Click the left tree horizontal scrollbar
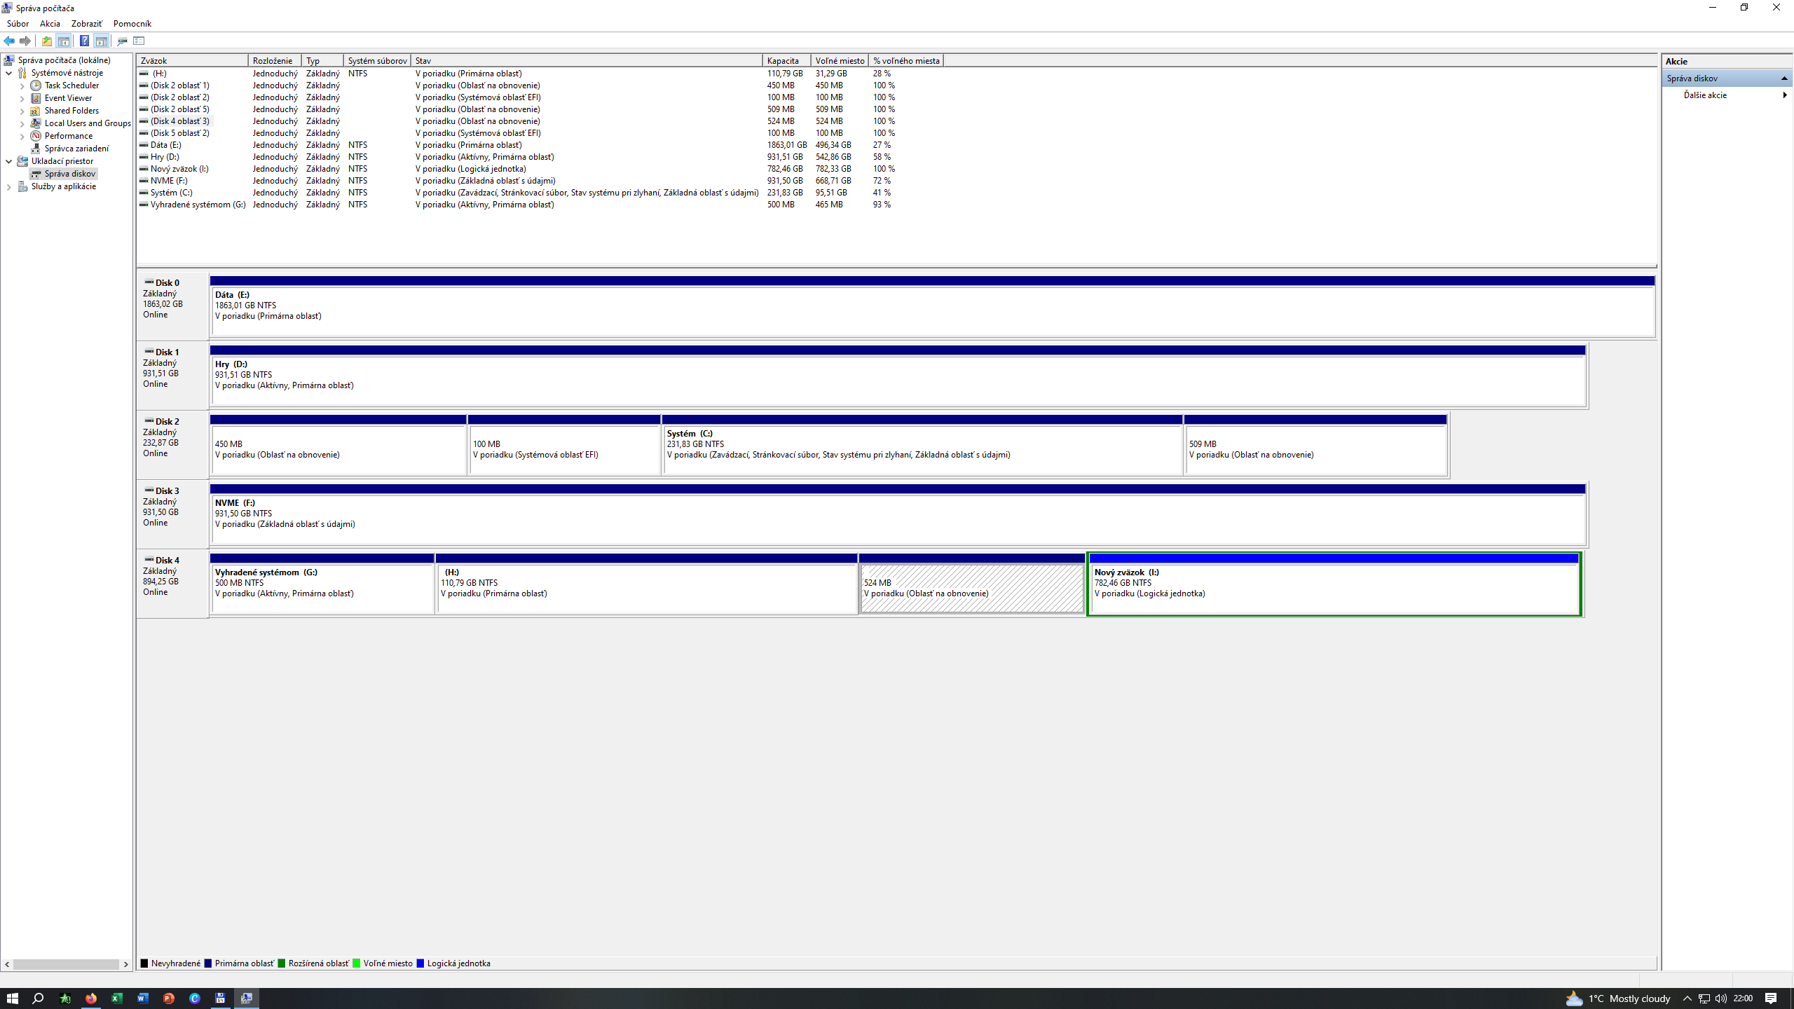The image size is (1794, 1009). pos(66,964)
